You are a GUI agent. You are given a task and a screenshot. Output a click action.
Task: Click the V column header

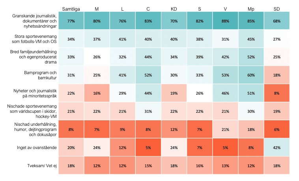(x=225, y=8)
